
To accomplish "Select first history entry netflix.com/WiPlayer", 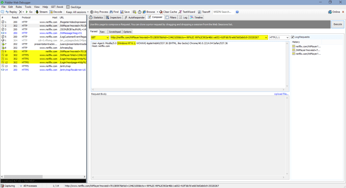I will 306,47.
